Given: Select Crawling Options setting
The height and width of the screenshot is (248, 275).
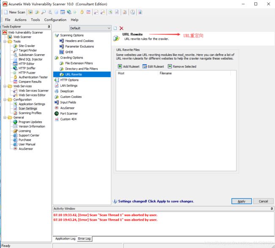Looking at the screenshot, I should [71, 58].
